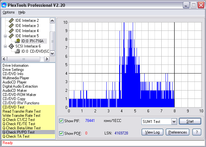Image resolution: width=206 pixels, height=147 pixels.
Task: Minimize the PlexTools window
Action: coord(186,5)
